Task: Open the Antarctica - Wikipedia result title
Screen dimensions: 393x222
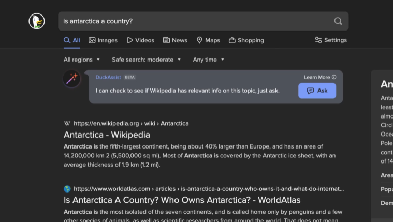Action: pyautogui.click(x=107, y=135)
